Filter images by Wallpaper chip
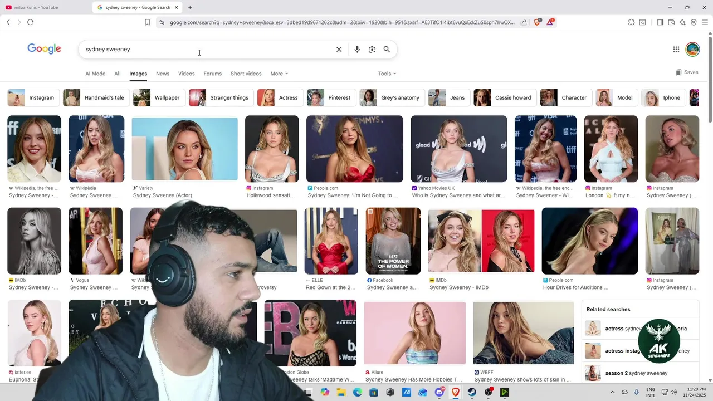 click(159, 97)
